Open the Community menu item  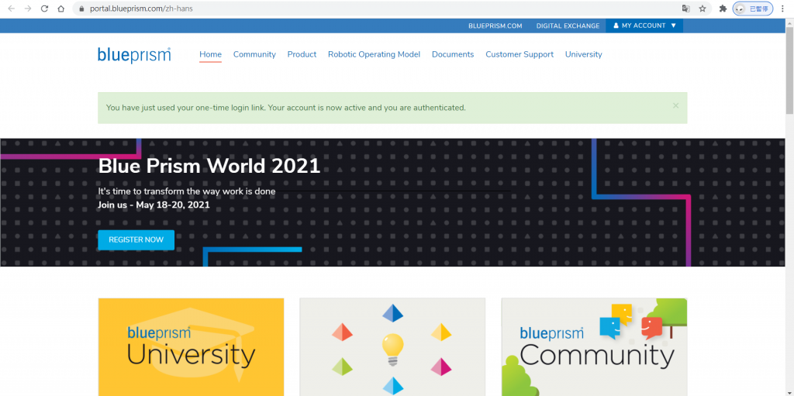tap(254, 54)
